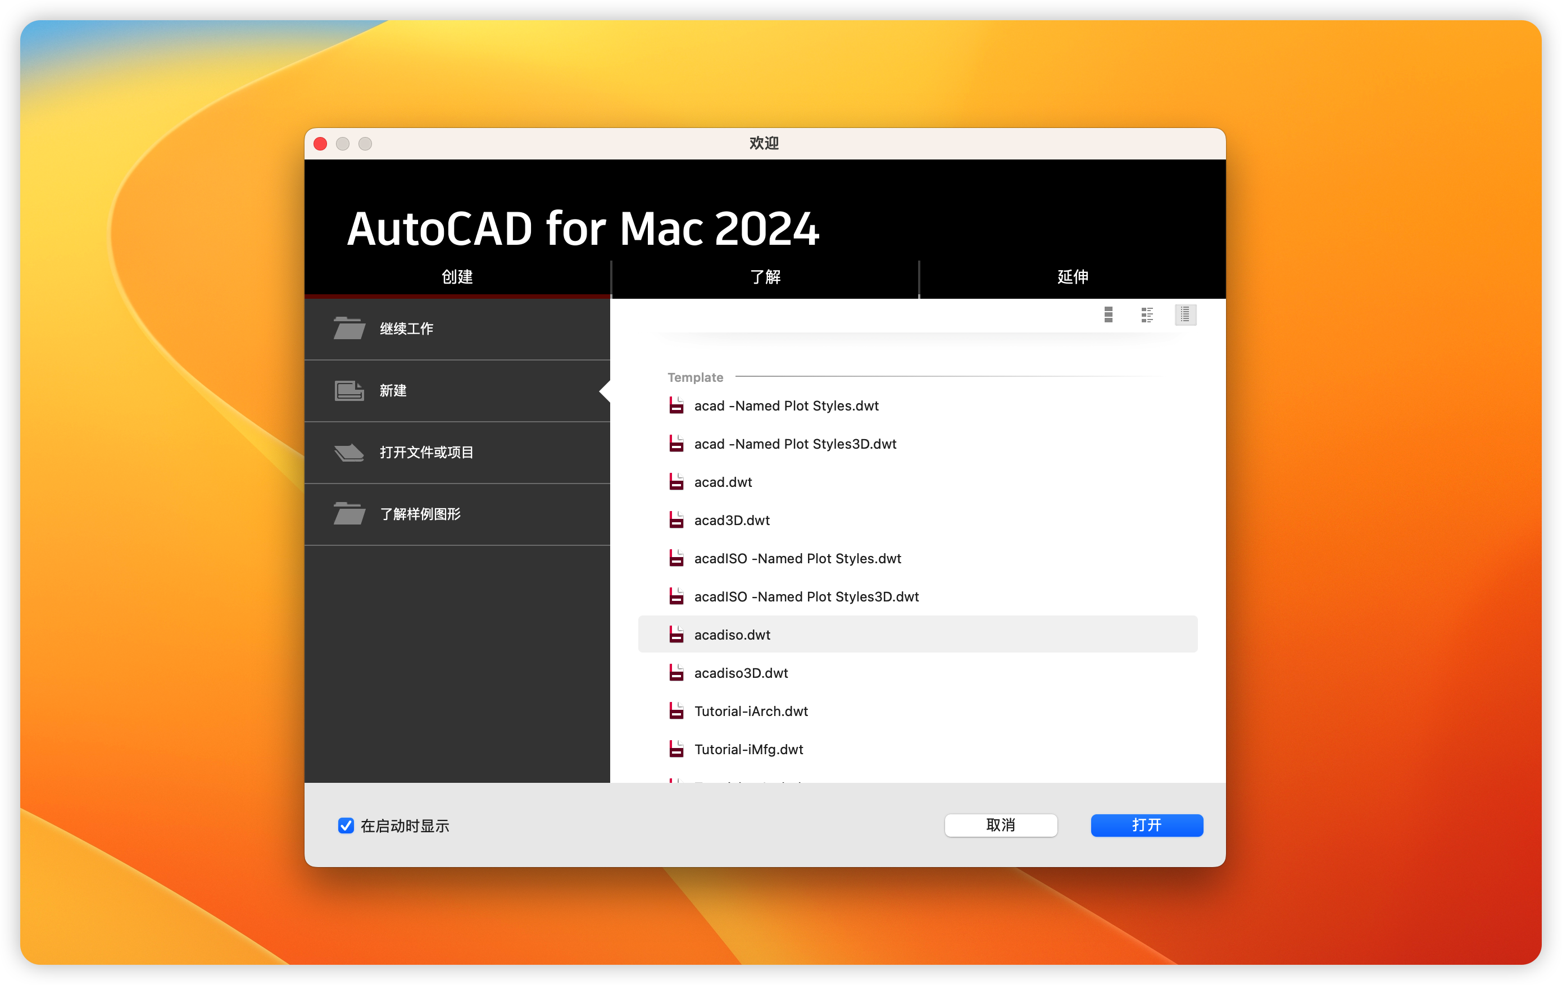
Task: Switch to the 了解 tab
Action: [x=765, y=277]
